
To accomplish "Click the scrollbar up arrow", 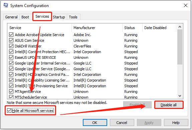I will (180, 27).
